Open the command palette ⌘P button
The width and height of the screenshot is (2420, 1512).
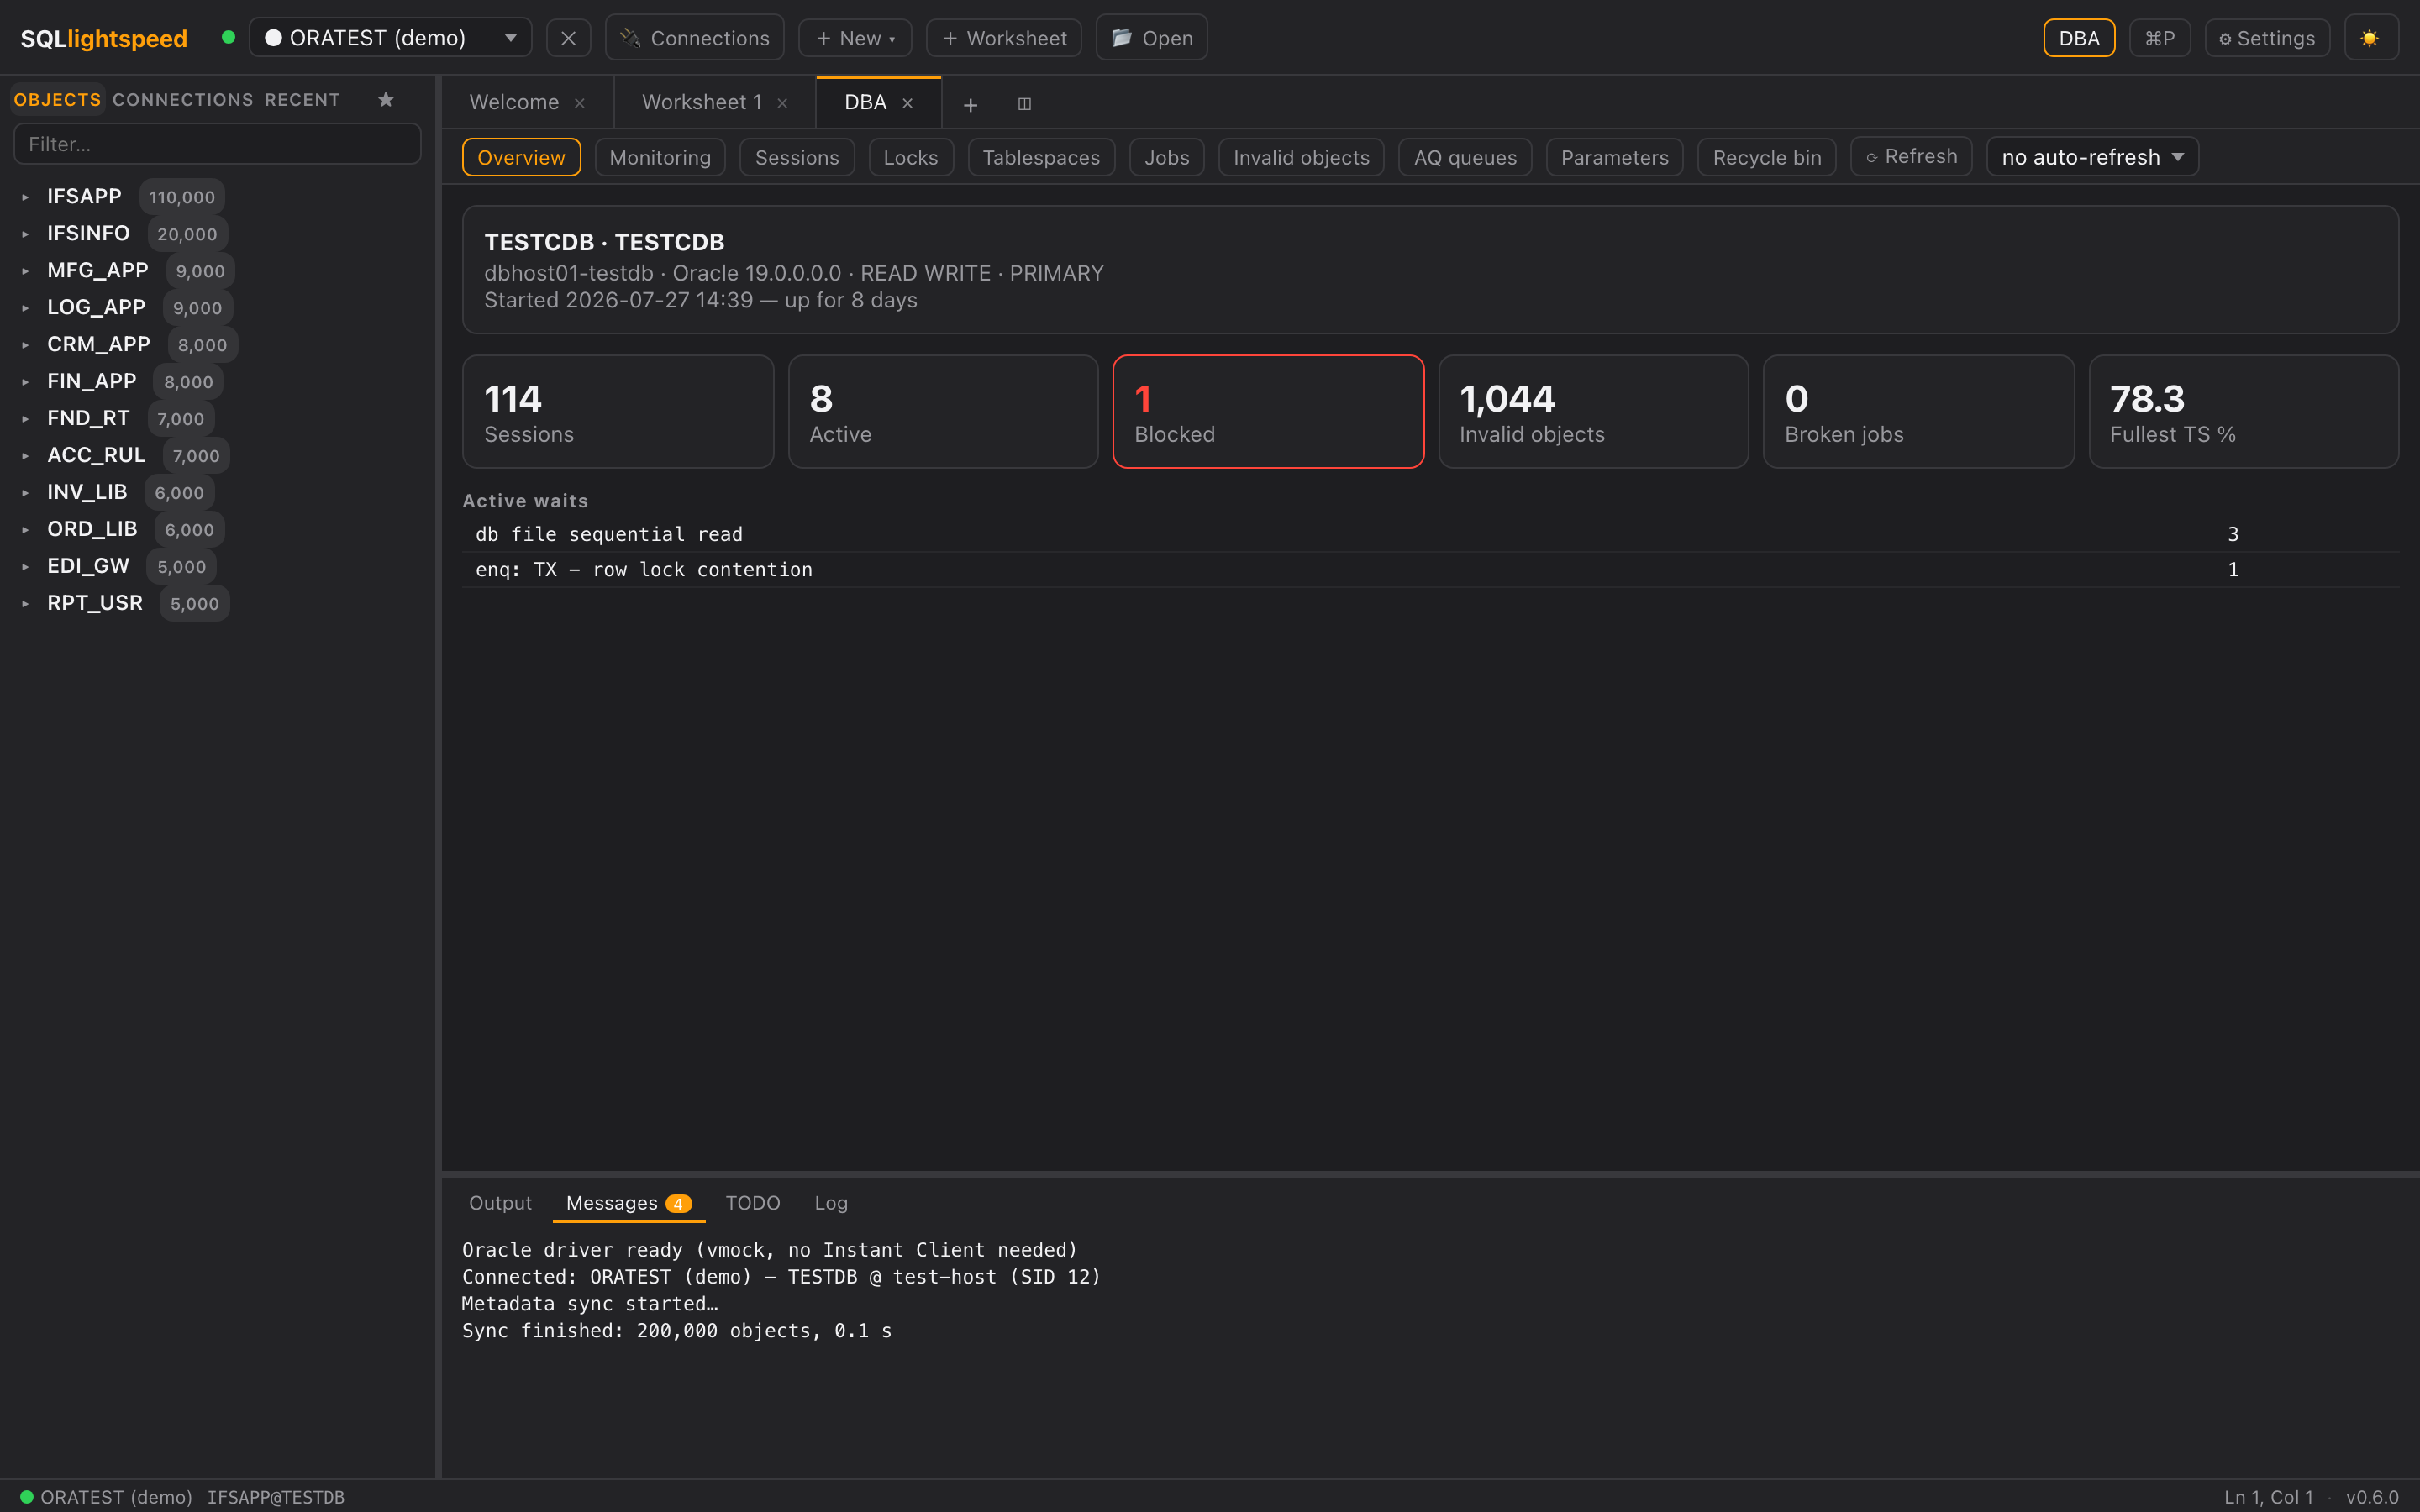(x=2159, y=38)
